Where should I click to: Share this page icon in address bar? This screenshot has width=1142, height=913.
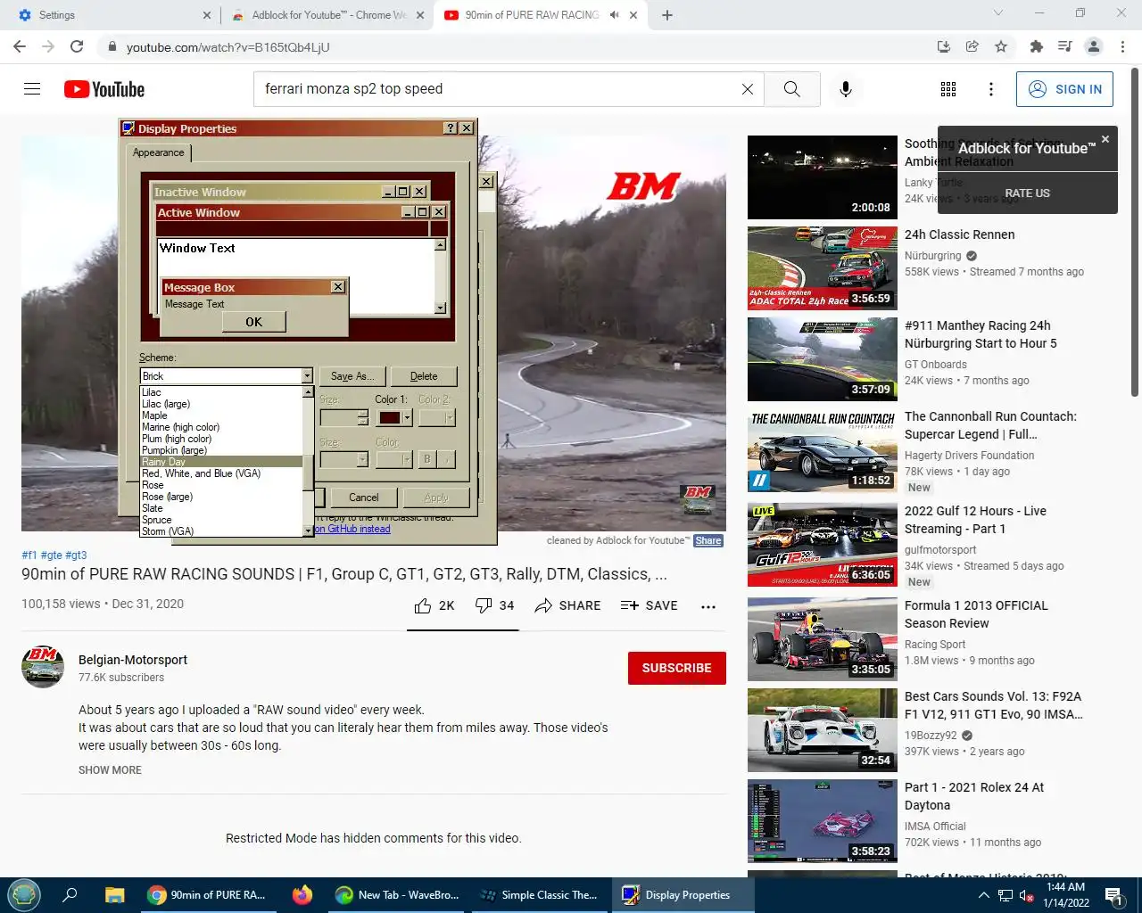click(972, 46)
